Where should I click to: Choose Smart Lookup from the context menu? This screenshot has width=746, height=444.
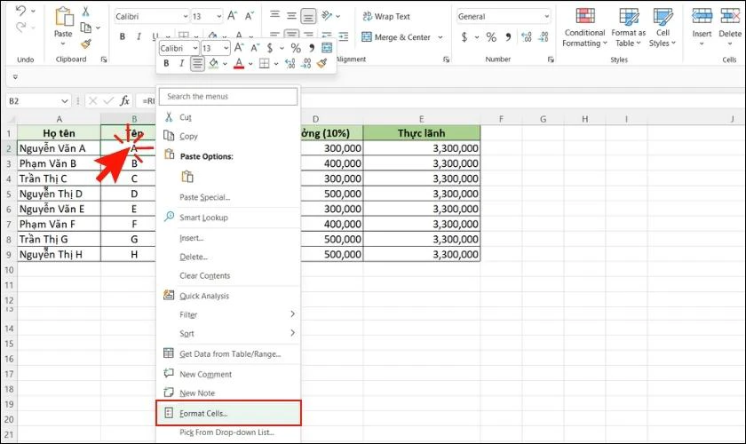(229, 217)
